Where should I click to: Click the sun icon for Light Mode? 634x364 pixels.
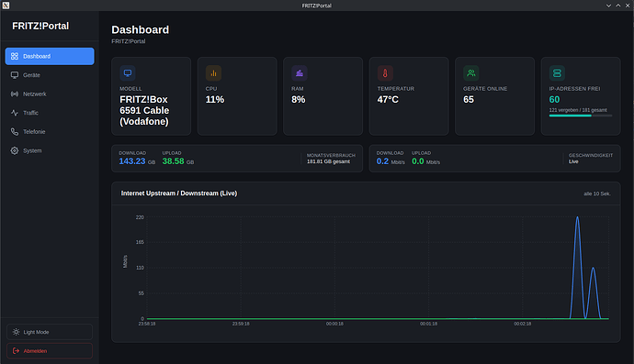click(x=16, y=332)
